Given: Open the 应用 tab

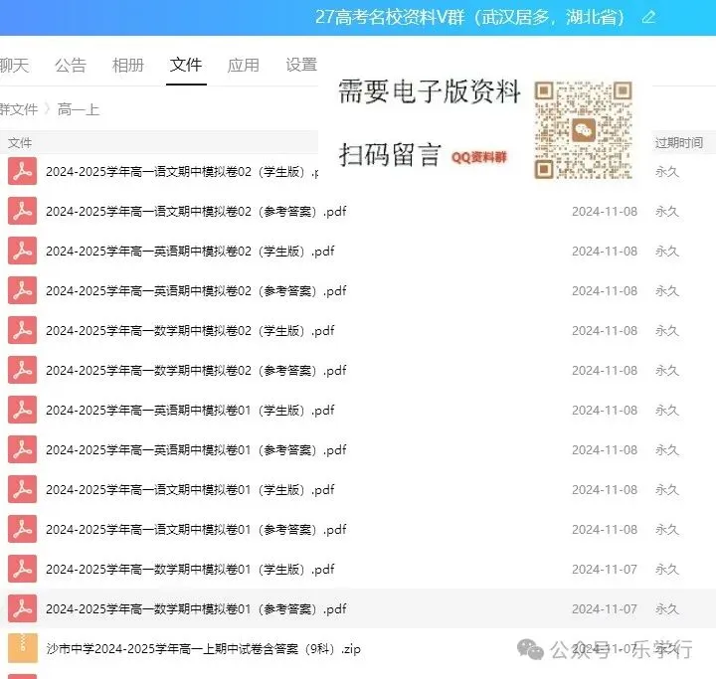Looking at the screenshot, I should click(x=244, y=65).
